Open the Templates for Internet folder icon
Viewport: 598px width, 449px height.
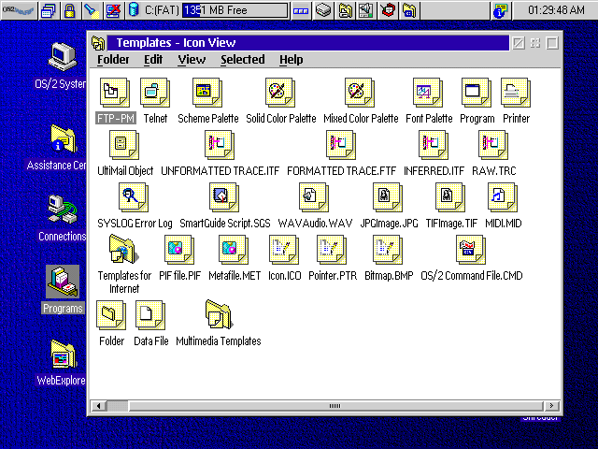(x=123, y=250)
